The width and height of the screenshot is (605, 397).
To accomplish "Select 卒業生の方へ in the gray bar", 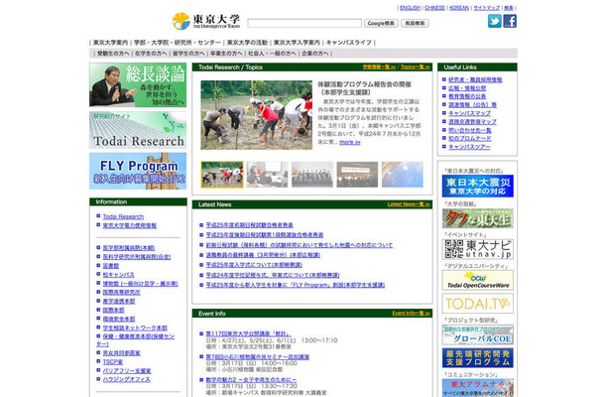I will coord(226,54).
